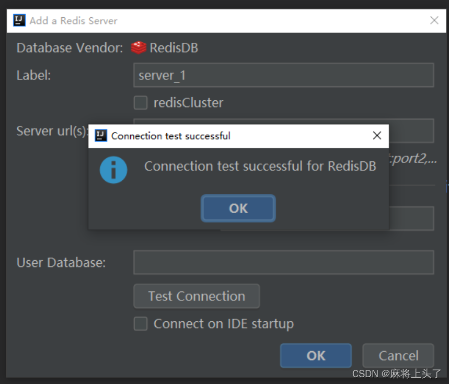Click the 'Label:' field caption
Viewport: 449px width, 384px height.
coord(33,76)
